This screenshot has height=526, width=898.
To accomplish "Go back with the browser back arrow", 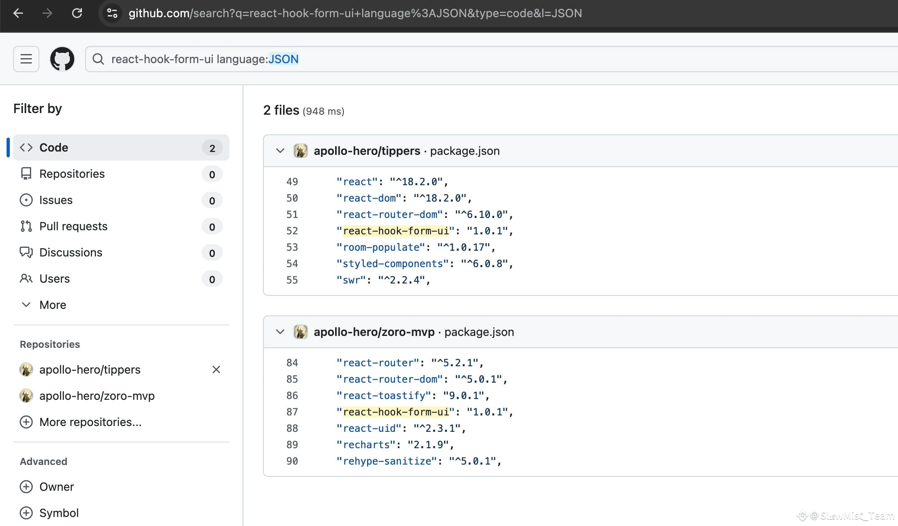I will pyautogui.click(x=18, y=13).
